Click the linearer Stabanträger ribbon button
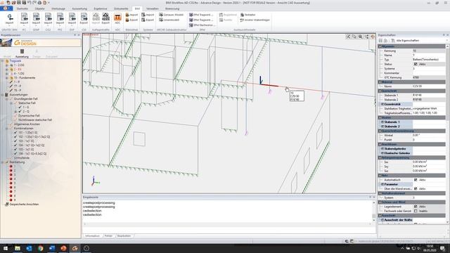The width and height of the screenshot is (450, 253). point(255,20)
